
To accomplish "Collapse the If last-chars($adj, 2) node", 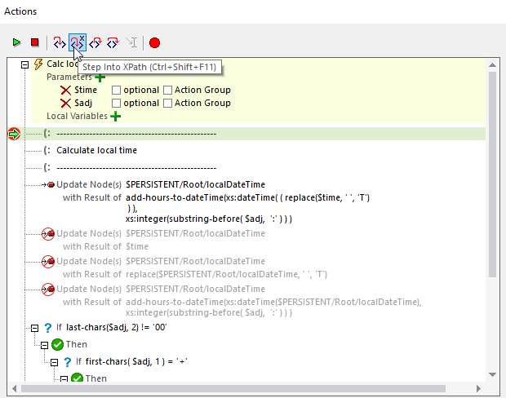I will 34,328.
